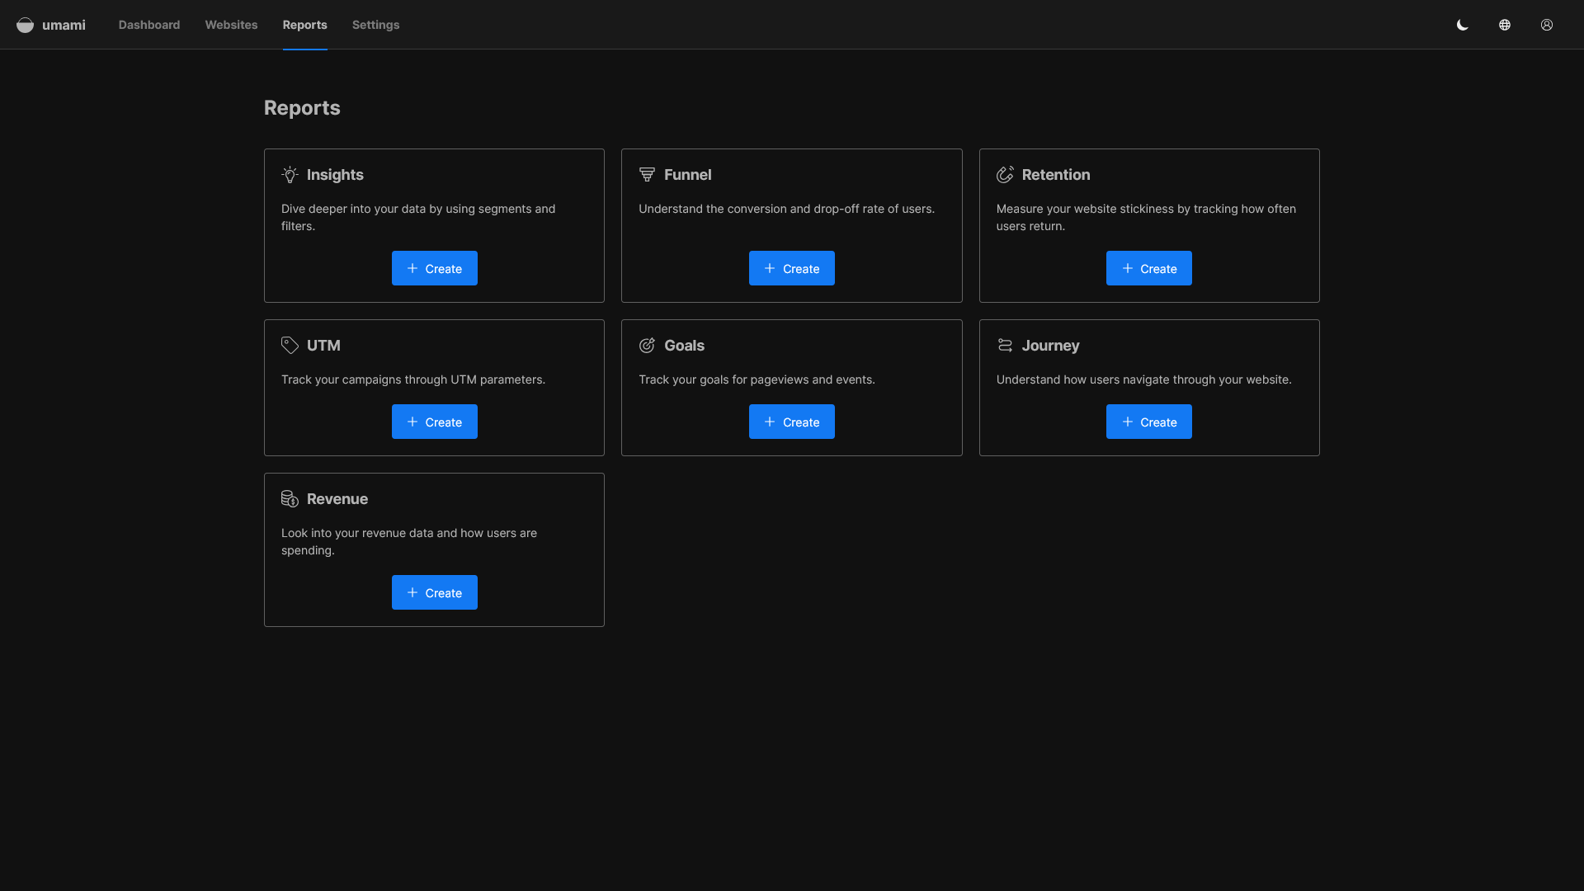Open the language globe menu
This screenshot has height=891, width=1584.
[1505, 25]
